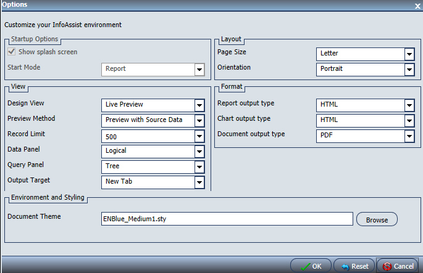Click the Environment and Styling group title
Viewport: 423px width, 273px height.
(48, 197)
